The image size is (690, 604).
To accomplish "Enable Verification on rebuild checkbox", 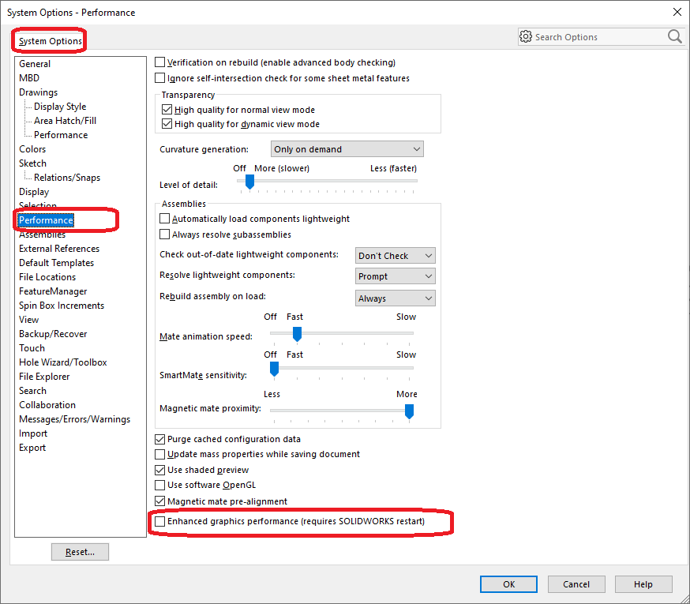I will coord(161,62).
